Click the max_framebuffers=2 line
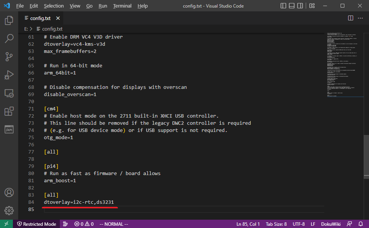The image size is (369, 228). tap(70, 51)
